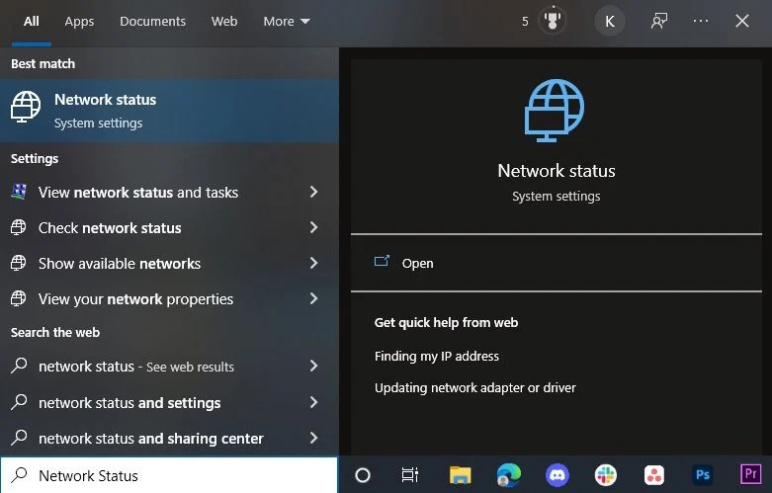772x493 pixels.
Task: Open Discord from the taskbar
Action: 557,475
